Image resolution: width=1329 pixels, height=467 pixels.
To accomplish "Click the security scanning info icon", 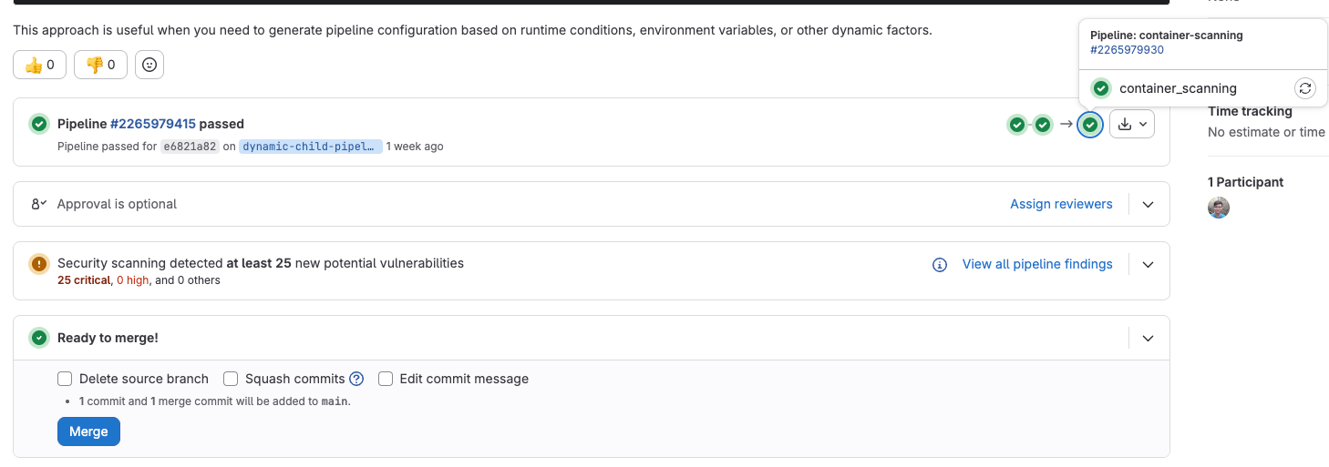I will click(940, 265).
